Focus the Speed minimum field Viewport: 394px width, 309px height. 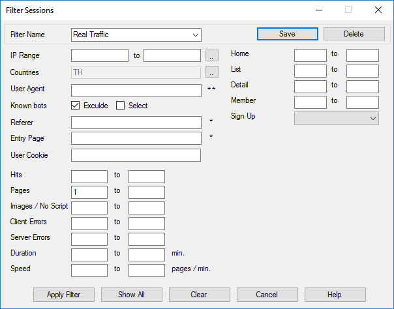(x=89, y=271)
